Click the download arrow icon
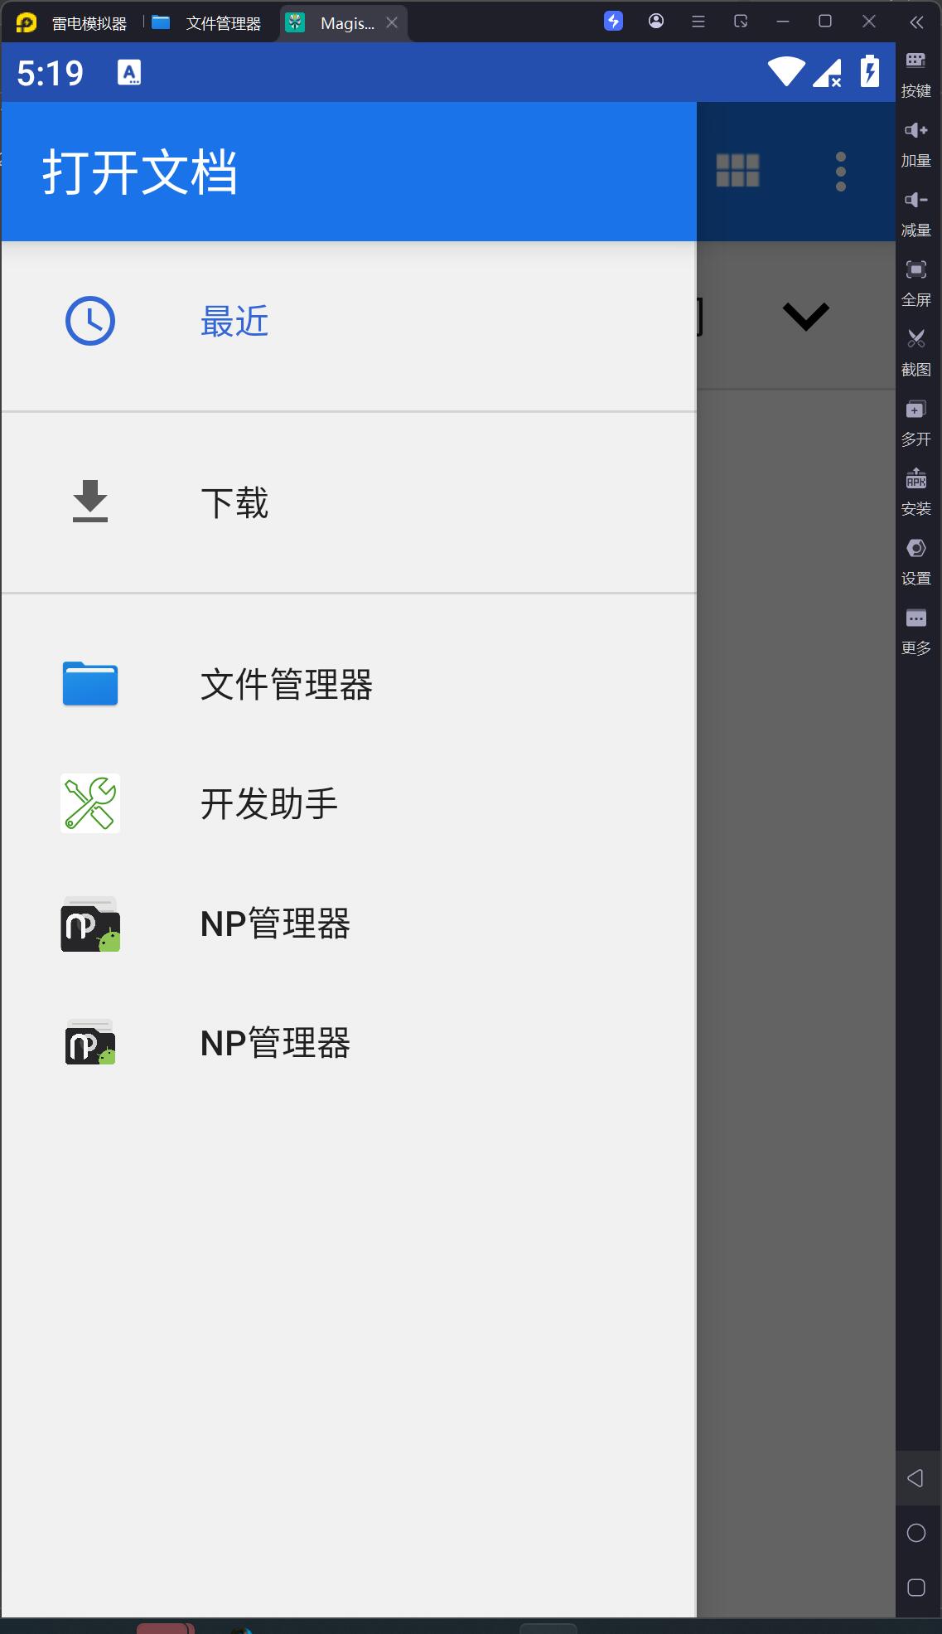 tap(90, 501)
